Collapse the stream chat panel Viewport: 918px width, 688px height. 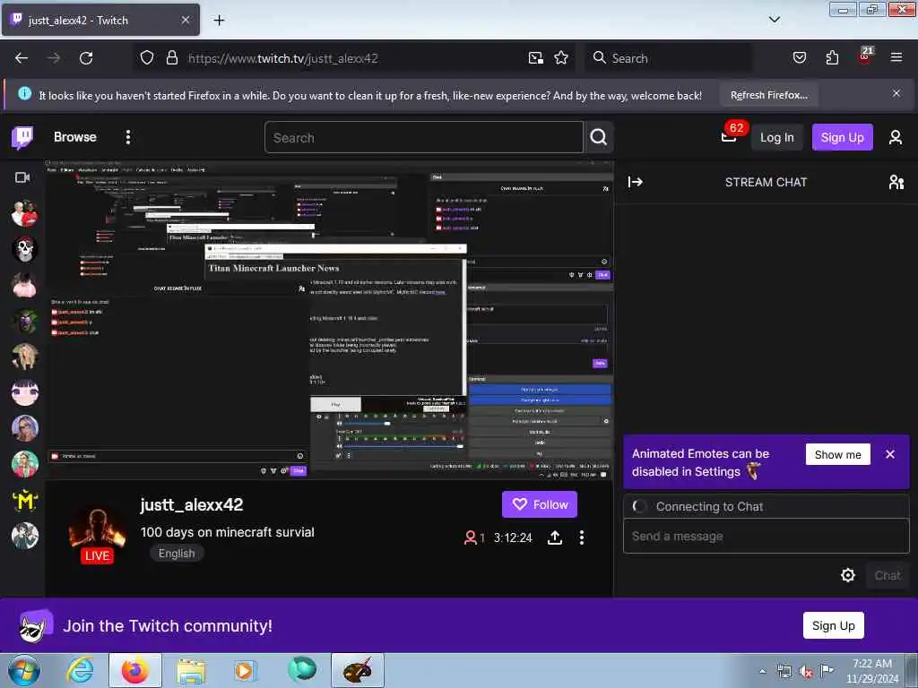click(x=636, y=182)
